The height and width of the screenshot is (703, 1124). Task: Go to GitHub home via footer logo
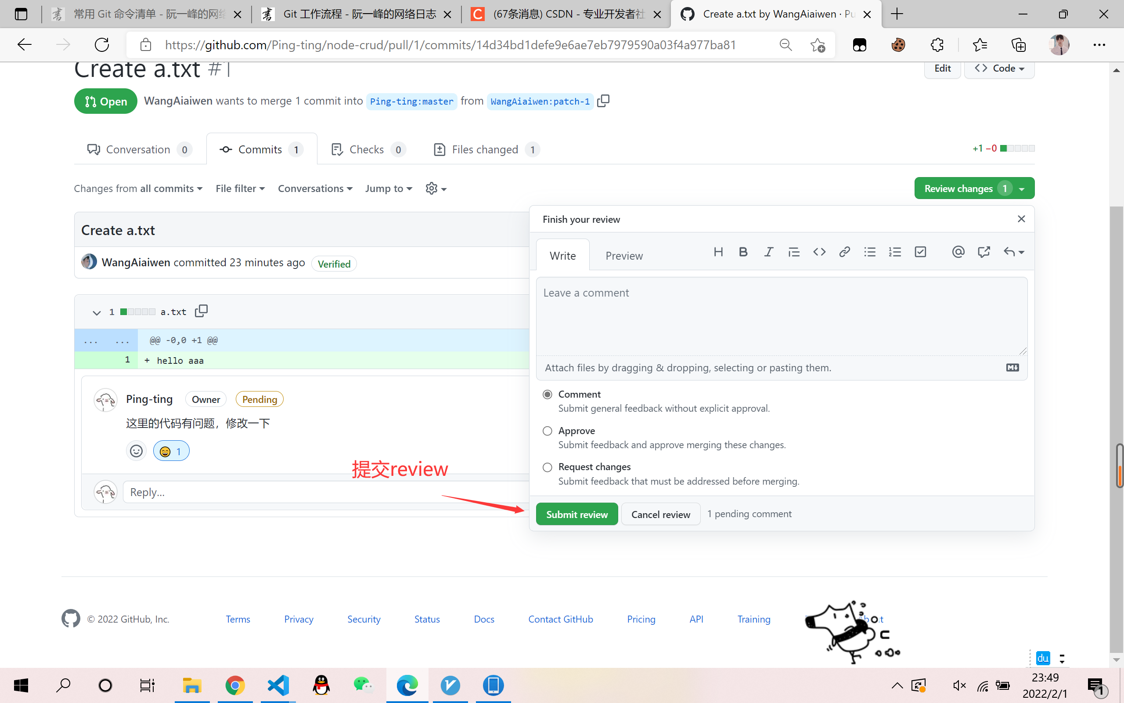coord(71,619)
